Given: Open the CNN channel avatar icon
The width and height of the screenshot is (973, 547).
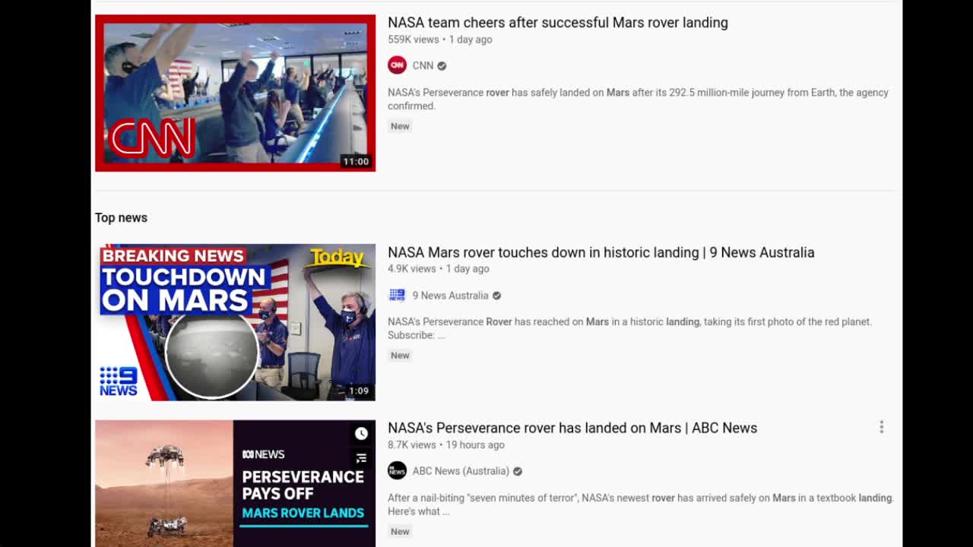Looking at the screenshot, I should point(397,65).
